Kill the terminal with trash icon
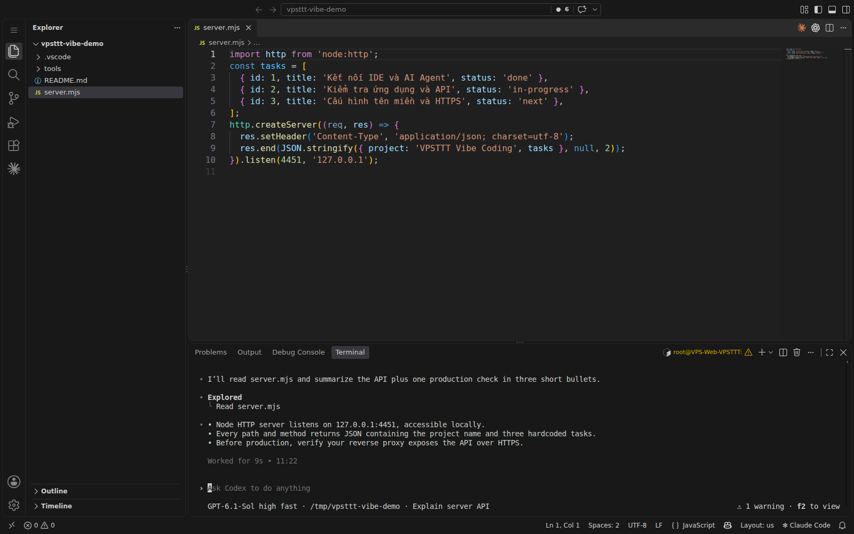This screenshot has width=854, height=534. point(797,352)
